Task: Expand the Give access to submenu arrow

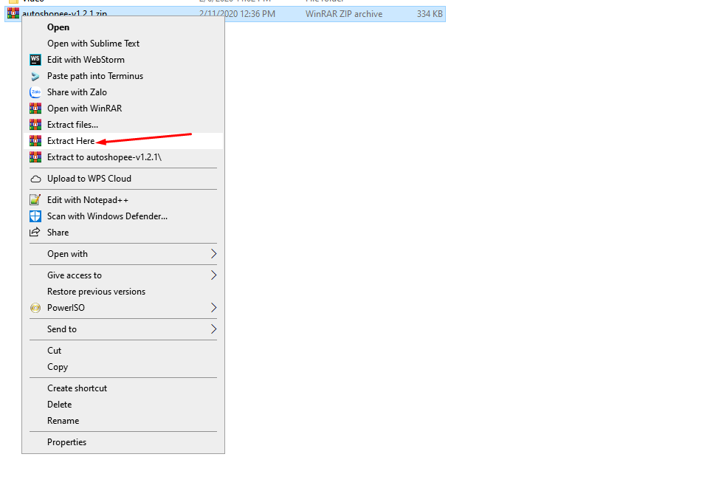Action: [x=213, y=275]
